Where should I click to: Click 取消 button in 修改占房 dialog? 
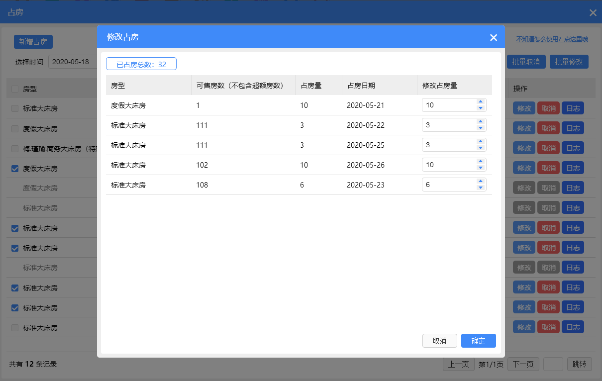tap(439, 341)
